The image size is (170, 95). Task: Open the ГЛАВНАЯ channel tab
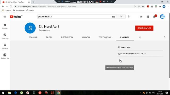tap(33, 37)
